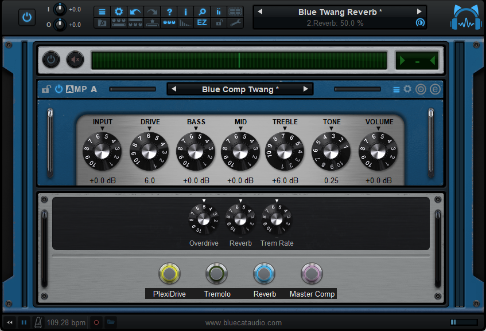Toggle the AMP A section lock
The image size is (486, 331).
[x=46, y=89]
